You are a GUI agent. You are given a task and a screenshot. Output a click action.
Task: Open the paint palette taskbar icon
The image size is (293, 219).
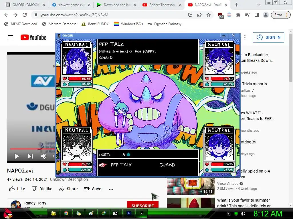(91, 213)
